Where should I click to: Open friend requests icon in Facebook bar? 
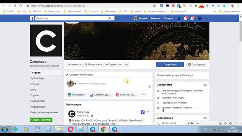179,19
